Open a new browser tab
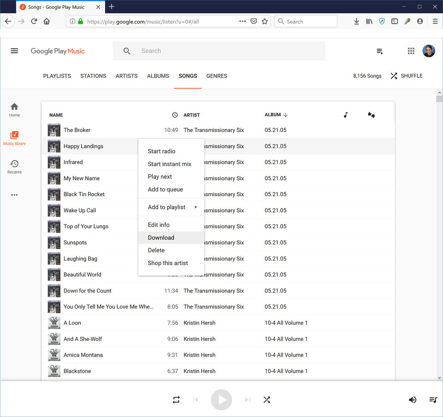The height and width of the screenshot is (417, 443). [x=112, y=6]
